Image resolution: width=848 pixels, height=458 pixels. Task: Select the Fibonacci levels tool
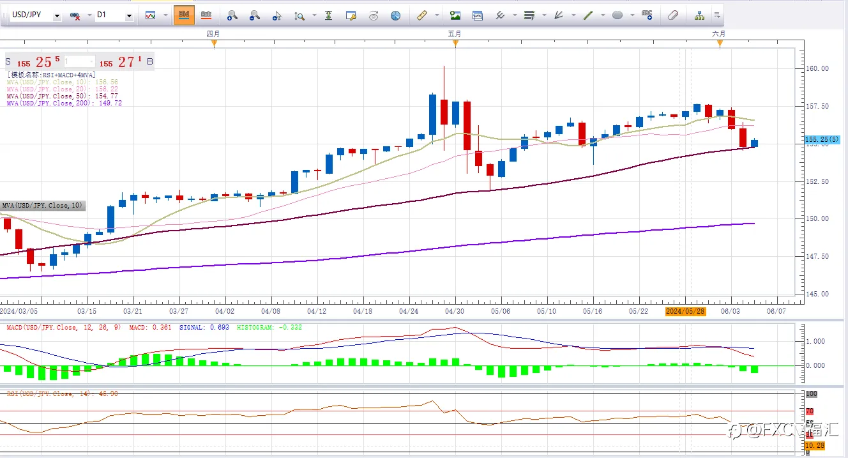click(x=529, y=15)
